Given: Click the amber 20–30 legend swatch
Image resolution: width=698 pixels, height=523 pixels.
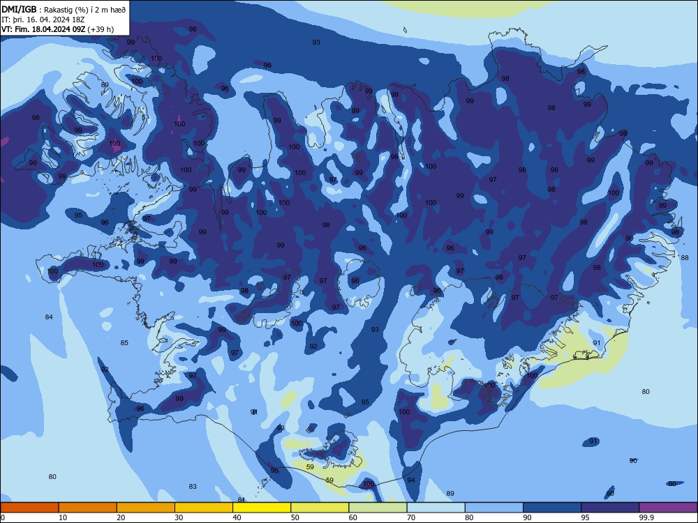Looking at the screenshot, I should 146,508.
